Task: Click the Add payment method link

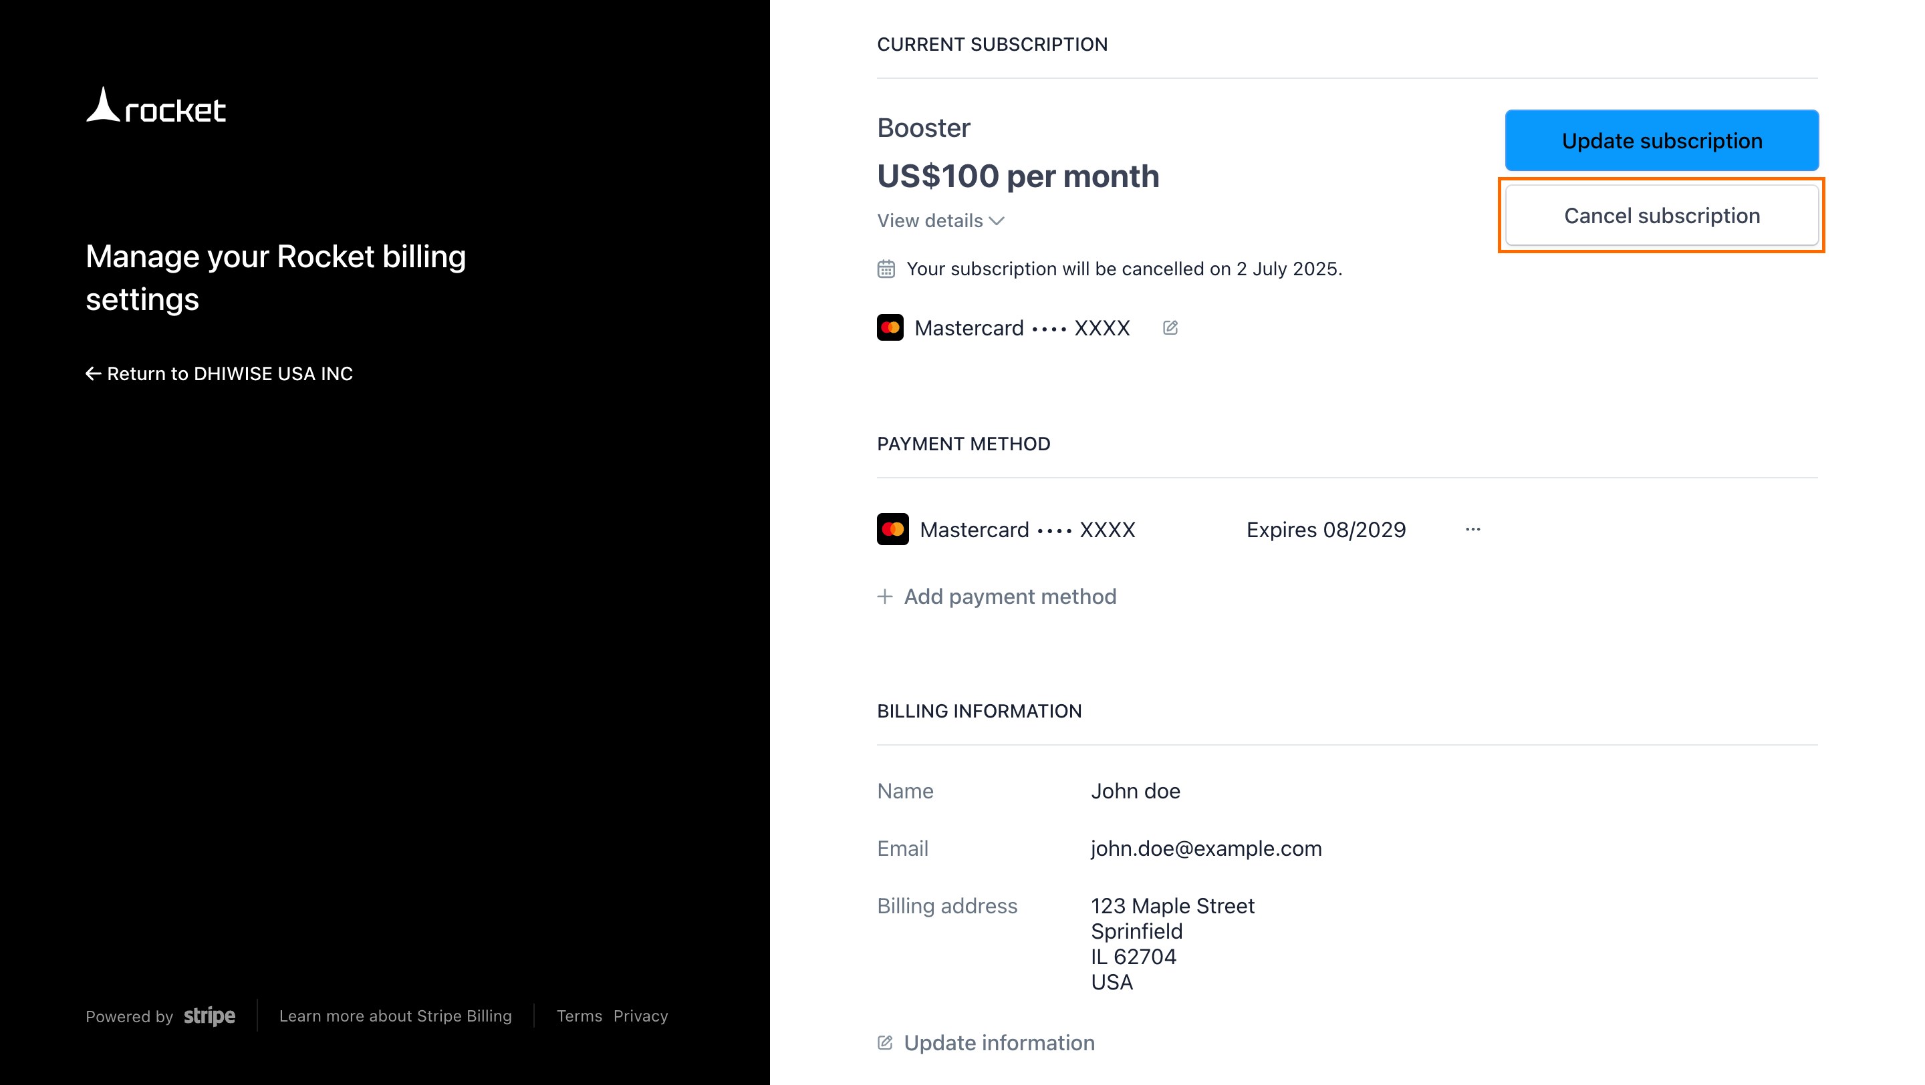Action: point(1009,597)
